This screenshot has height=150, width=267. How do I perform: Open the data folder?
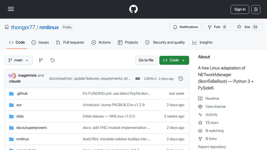tap(20, 116)
